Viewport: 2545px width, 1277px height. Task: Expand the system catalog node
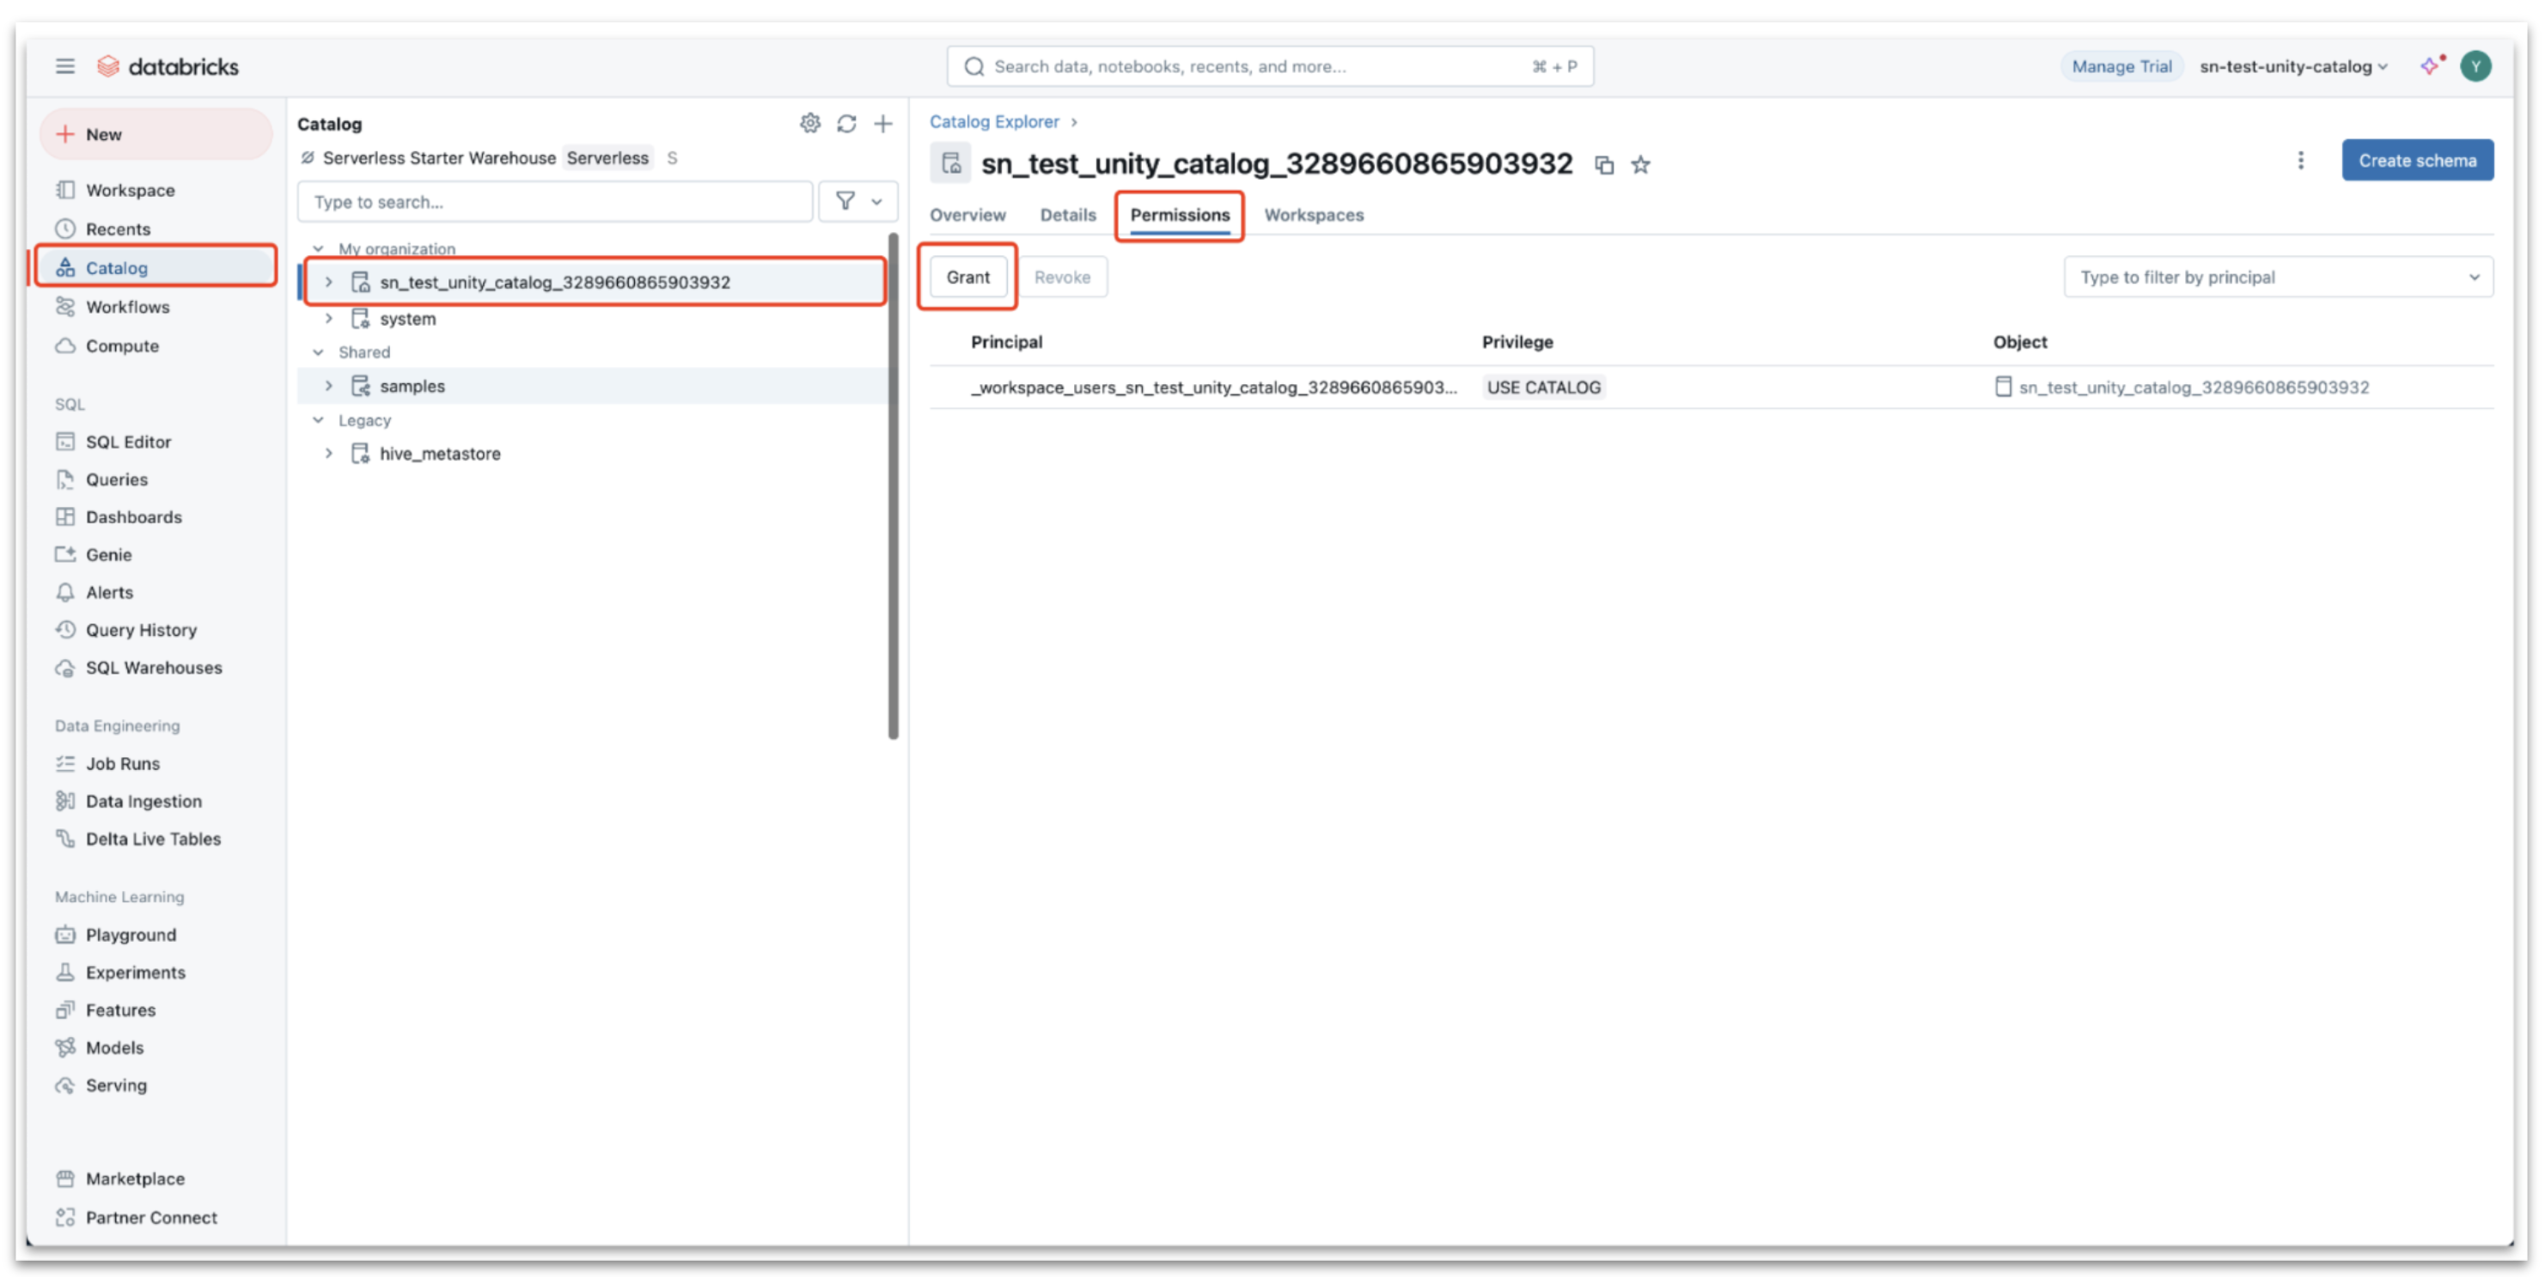[x=328, y=318]
